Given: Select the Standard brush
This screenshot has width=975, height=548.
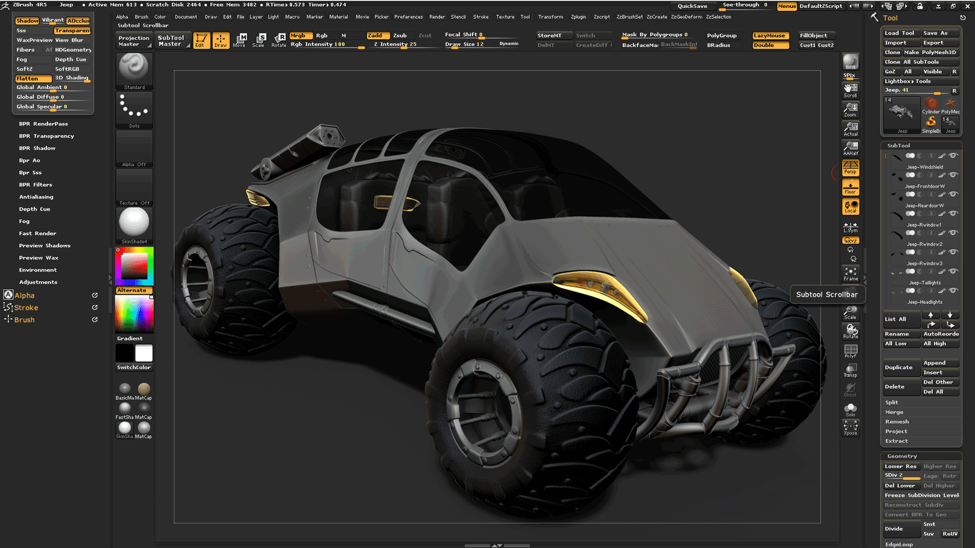Looking at the screenshot, I should pyautogui.click(x=134, y=70).
